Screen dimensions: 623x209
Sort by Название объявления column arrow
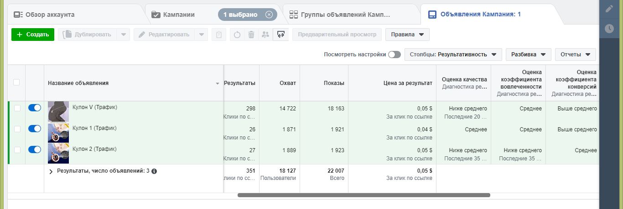(x=218, y=84)
